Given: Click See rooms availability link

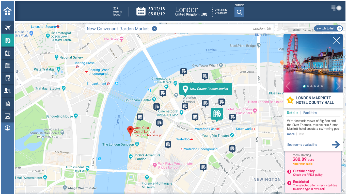Looking at the screenshot, I should click(x=302, y=145).
